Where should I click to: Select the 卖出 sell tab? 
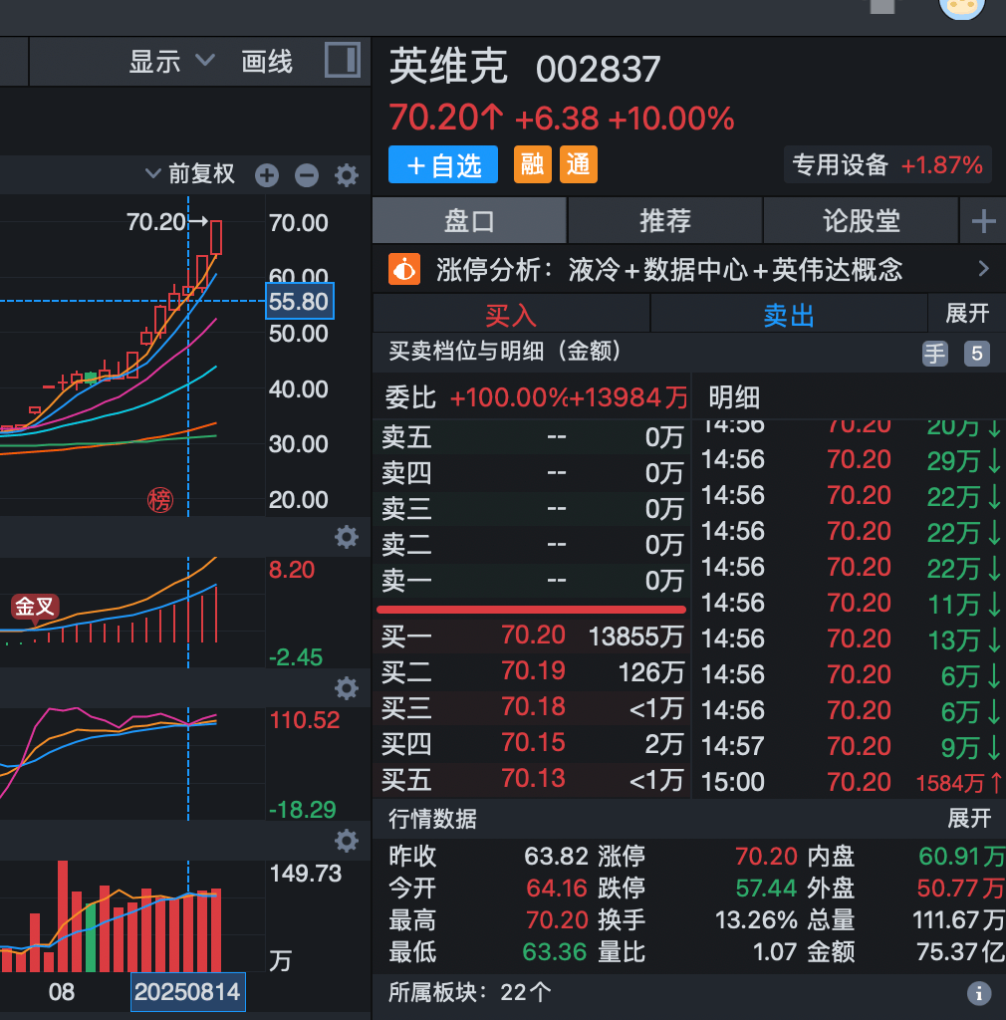[x=789, y=316]
